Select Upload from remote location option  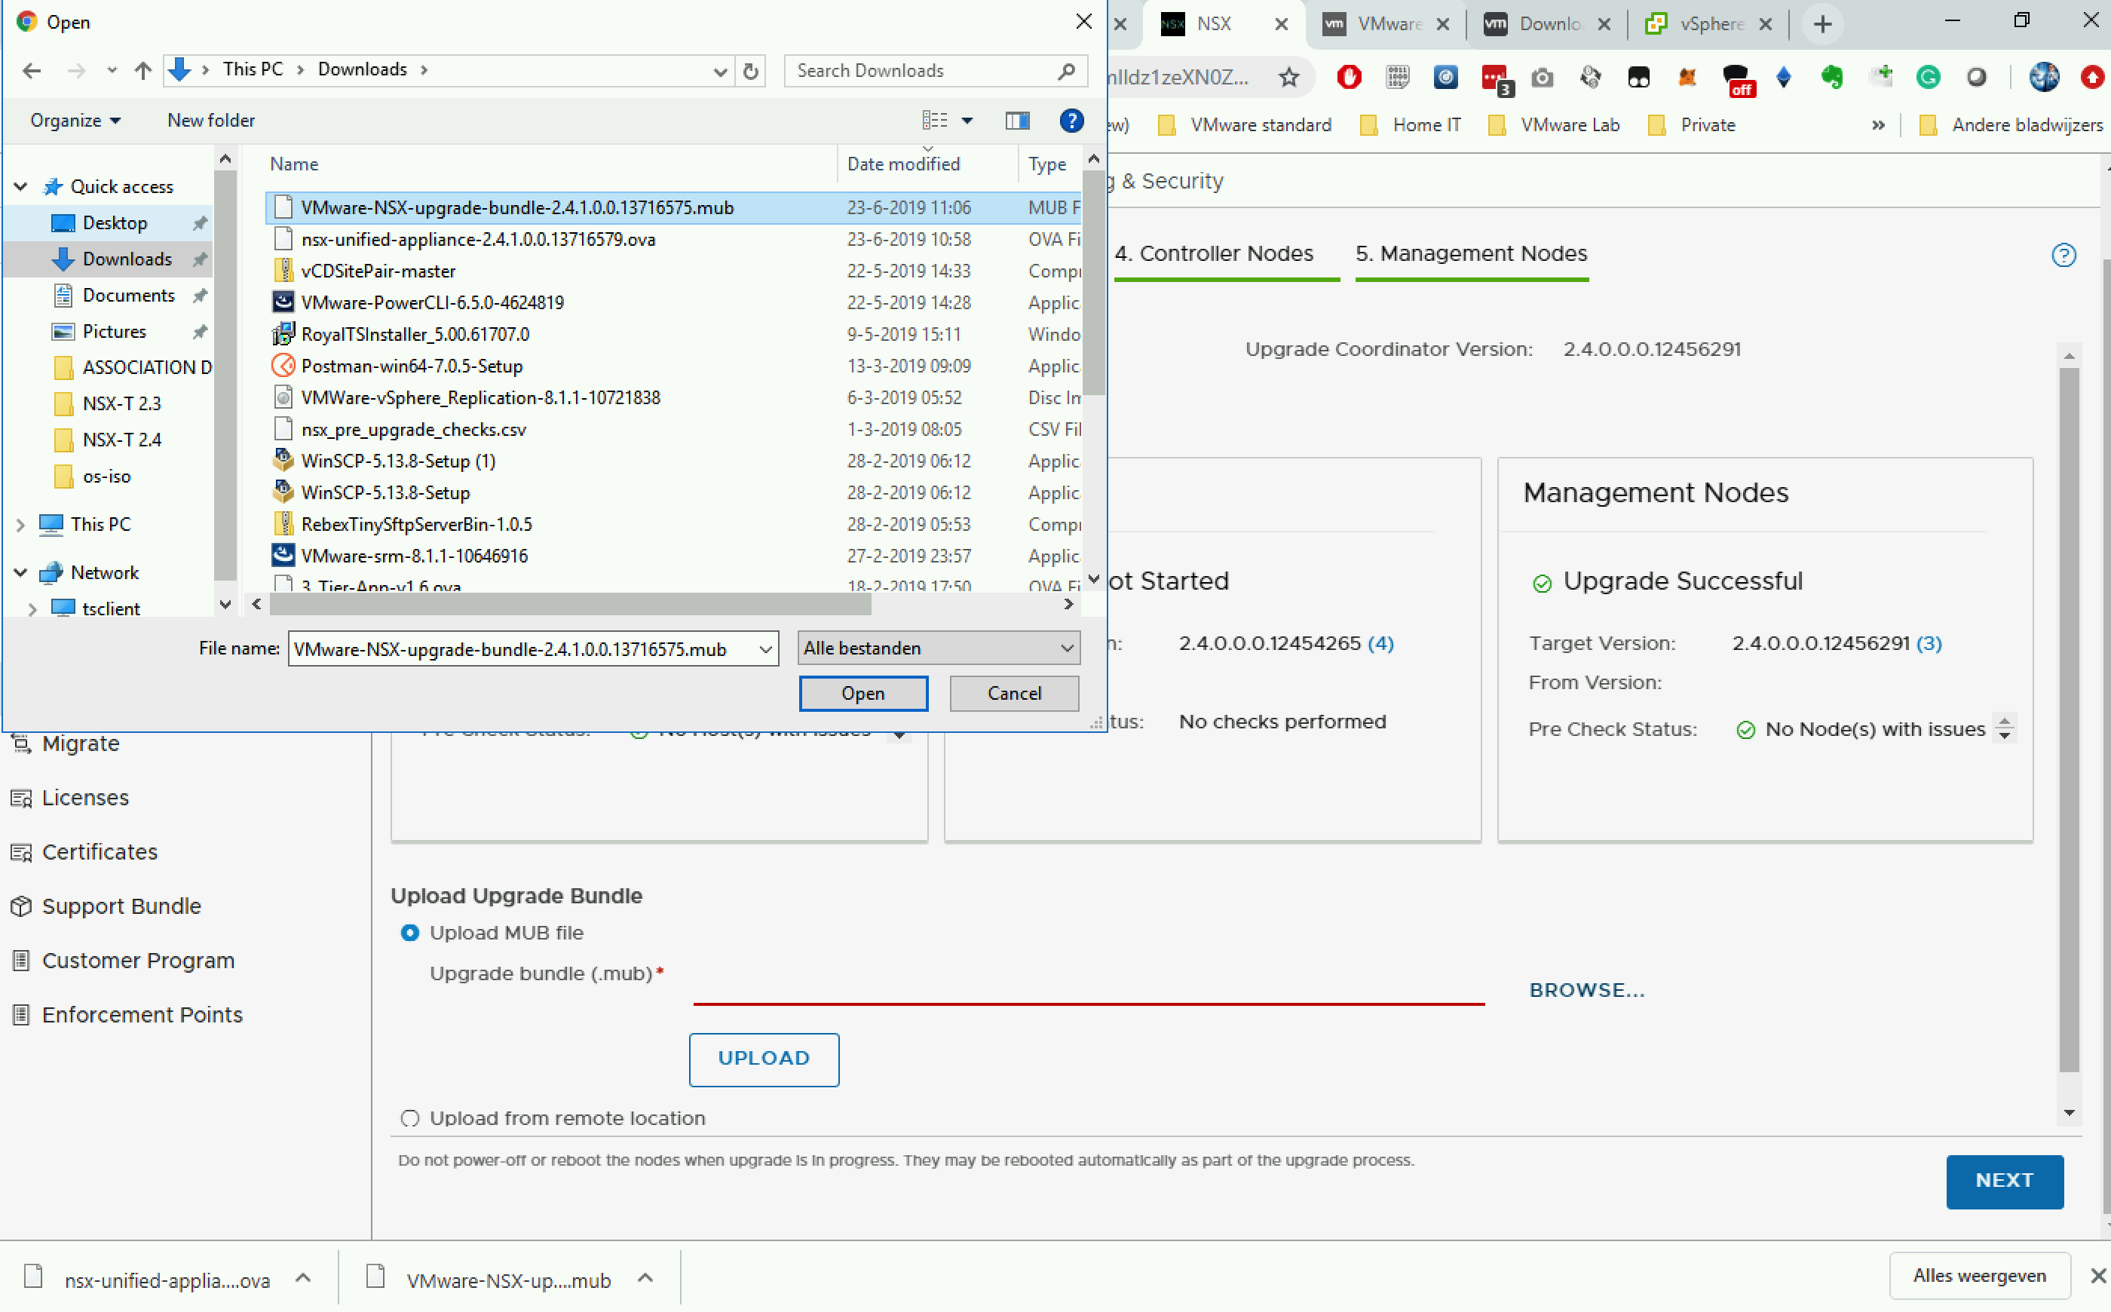tap(409, 1117)
